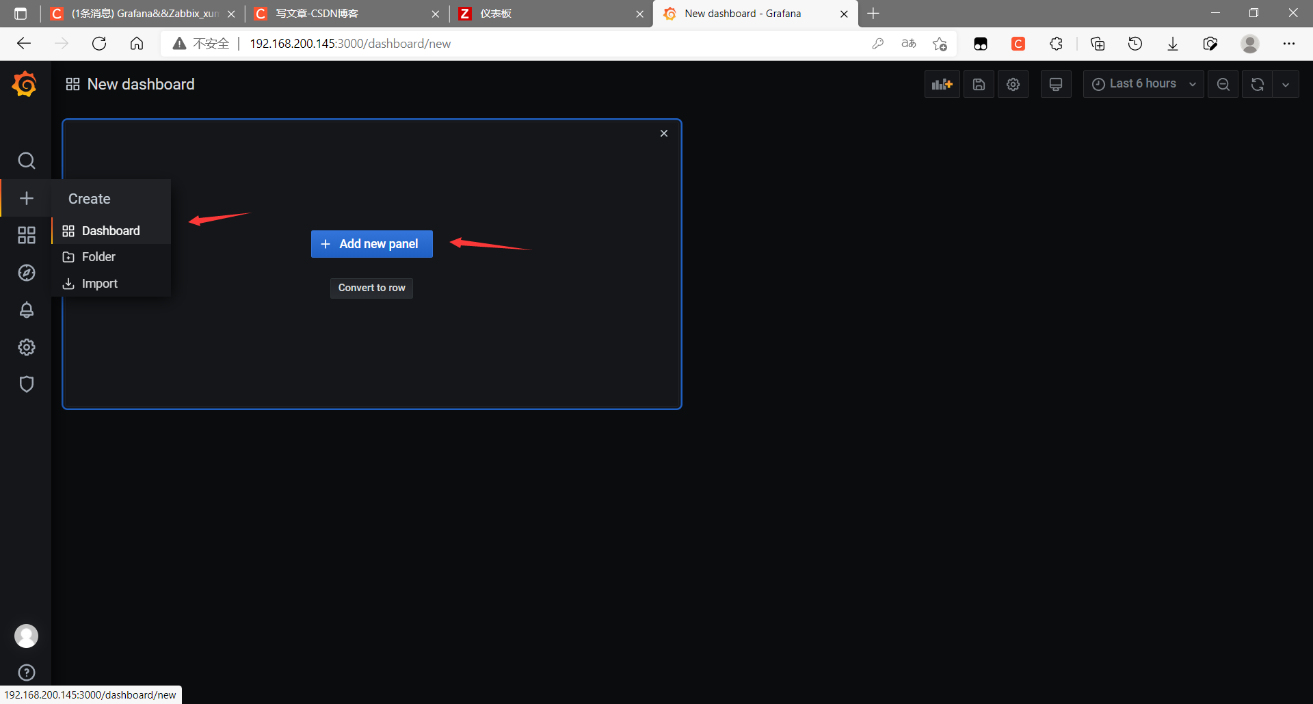This screenshot has height=704, width=1313.
Task: Select Import from the Create menu
Action: click(98, 282)
